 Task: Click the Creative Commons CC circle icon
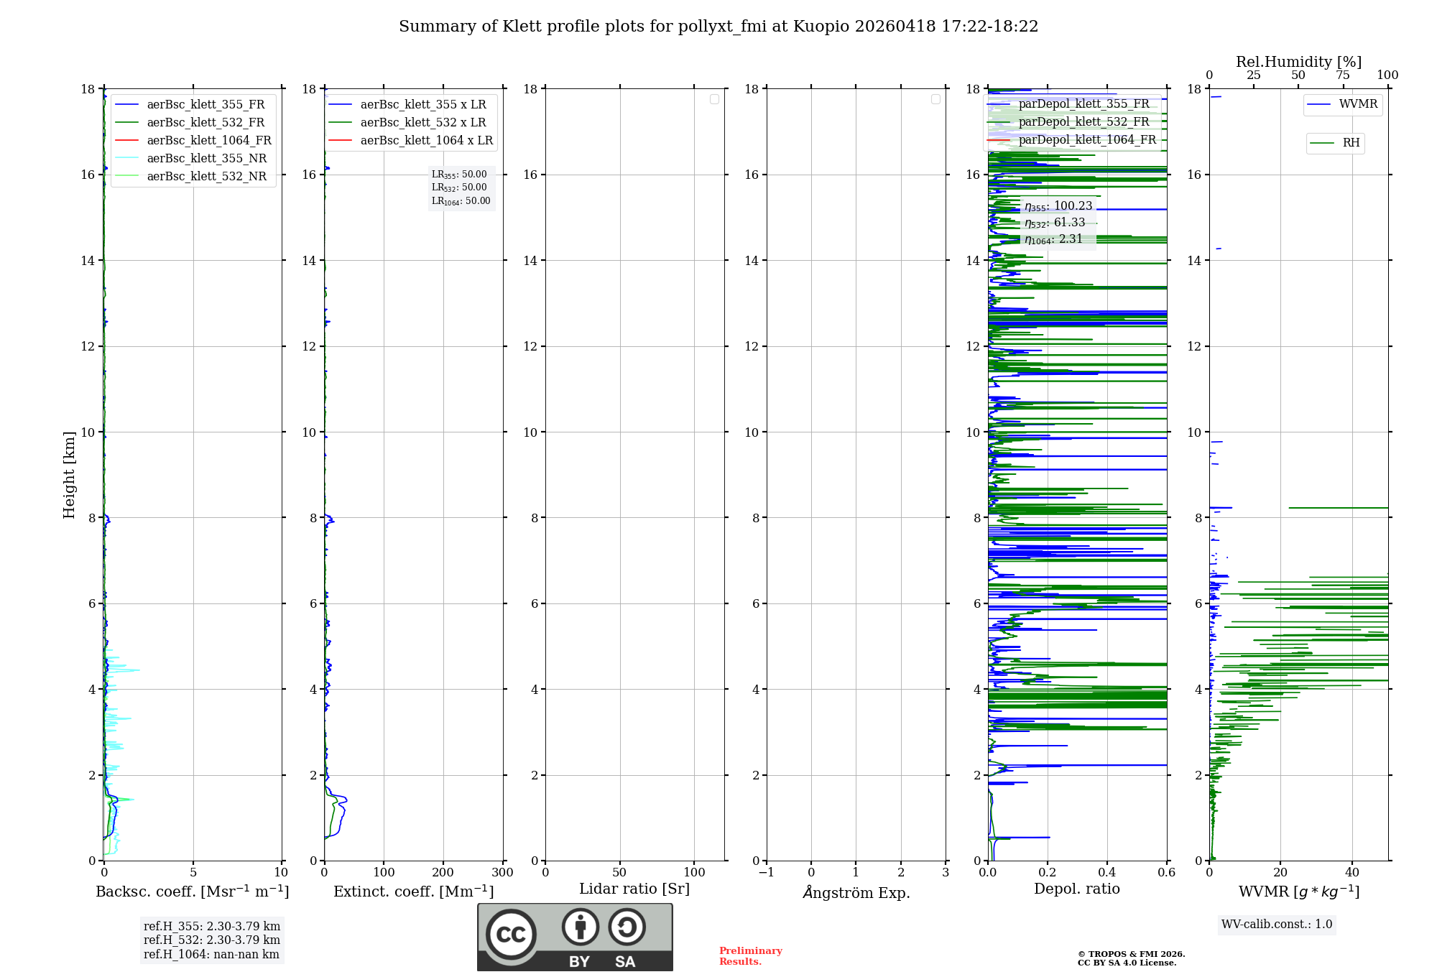point(511,934)
